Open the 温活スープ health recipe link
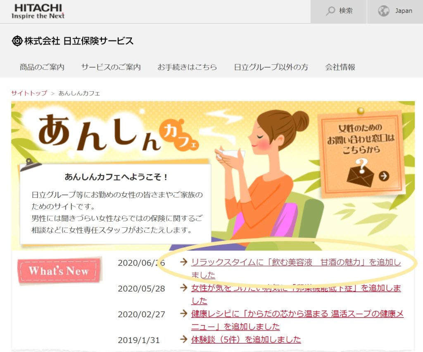 point(297,314)
